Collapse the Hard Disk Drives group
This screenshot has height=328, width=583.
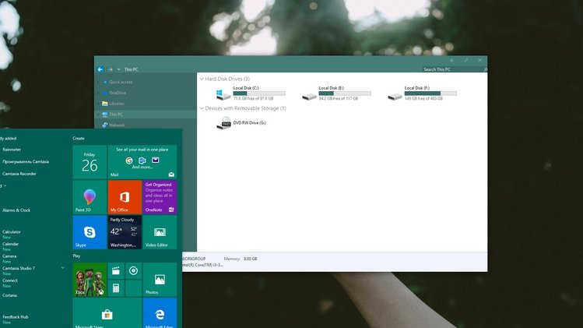[x=202, y=79]
